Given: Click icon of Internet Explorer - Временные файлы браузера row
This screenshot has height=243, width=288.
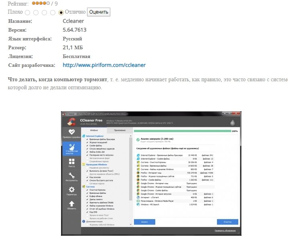Looking at the screenshot, I should click(x=138, y=155).
